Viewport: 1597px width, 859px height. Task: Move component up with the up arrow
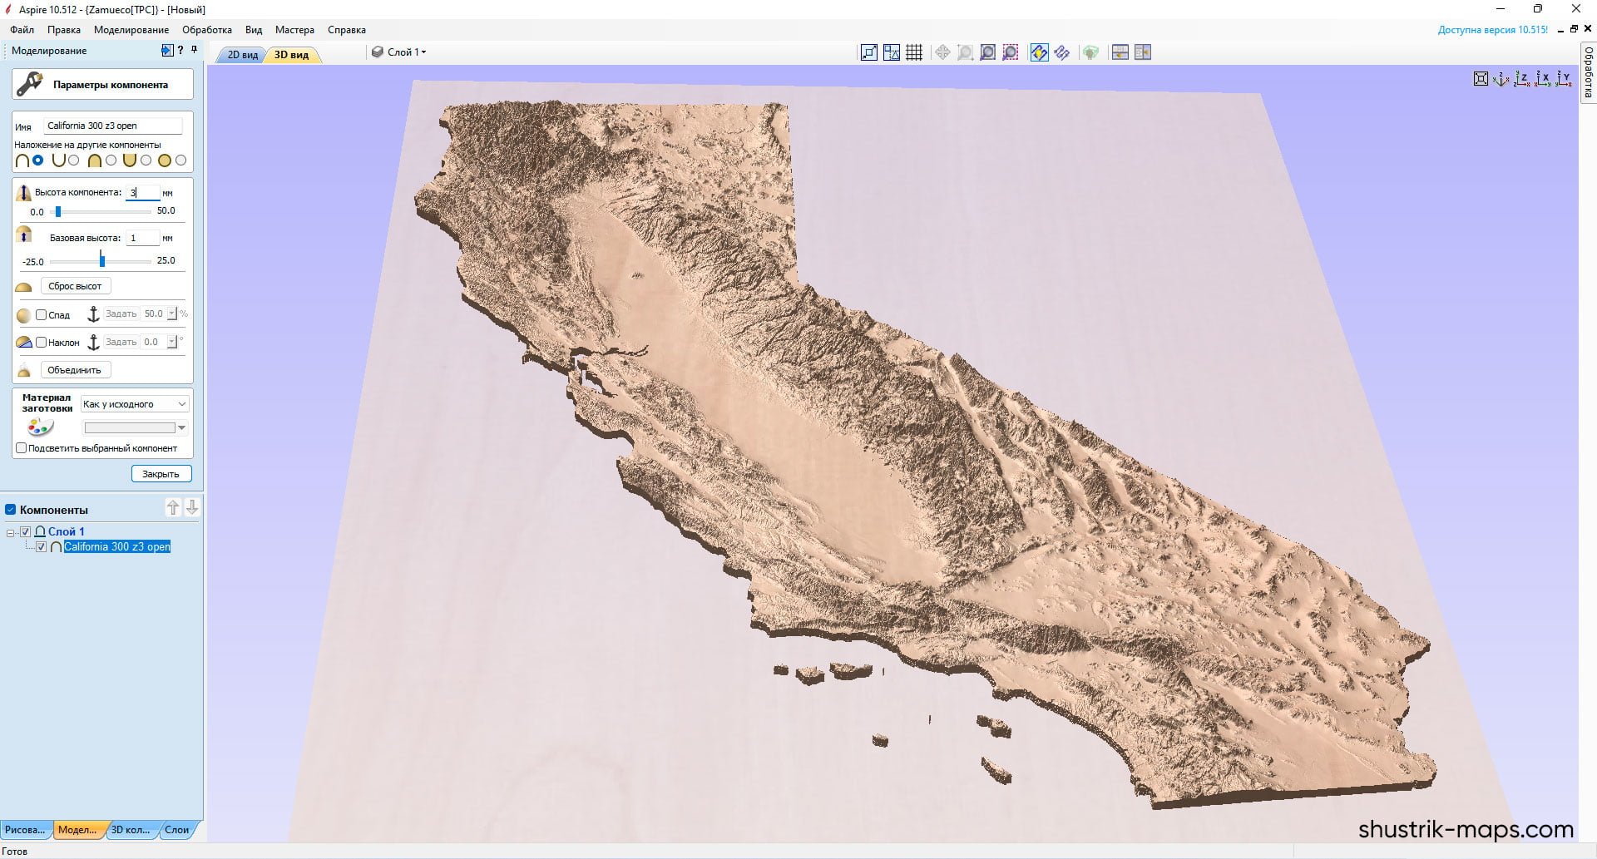[x=173, y=507]
